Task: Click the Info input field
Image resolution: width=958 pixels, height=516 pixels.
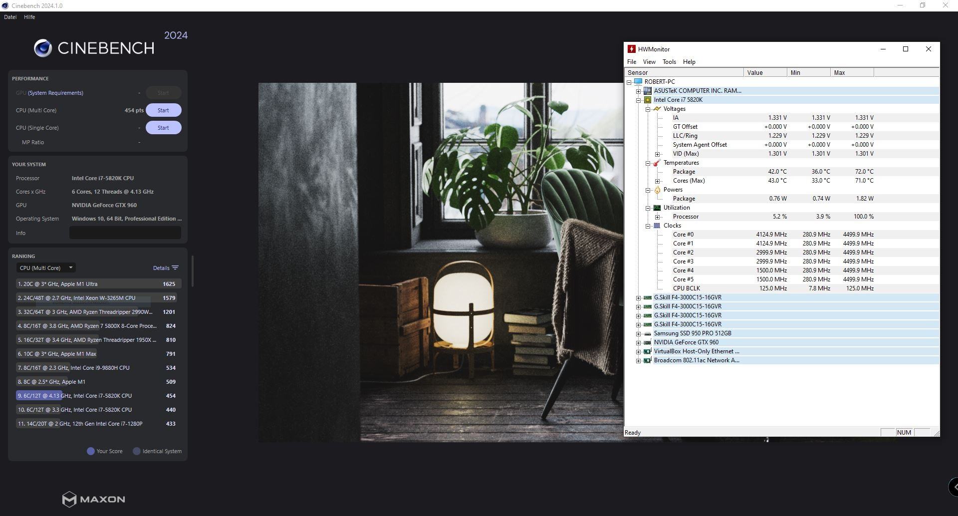Action: [x=125, y=233]
